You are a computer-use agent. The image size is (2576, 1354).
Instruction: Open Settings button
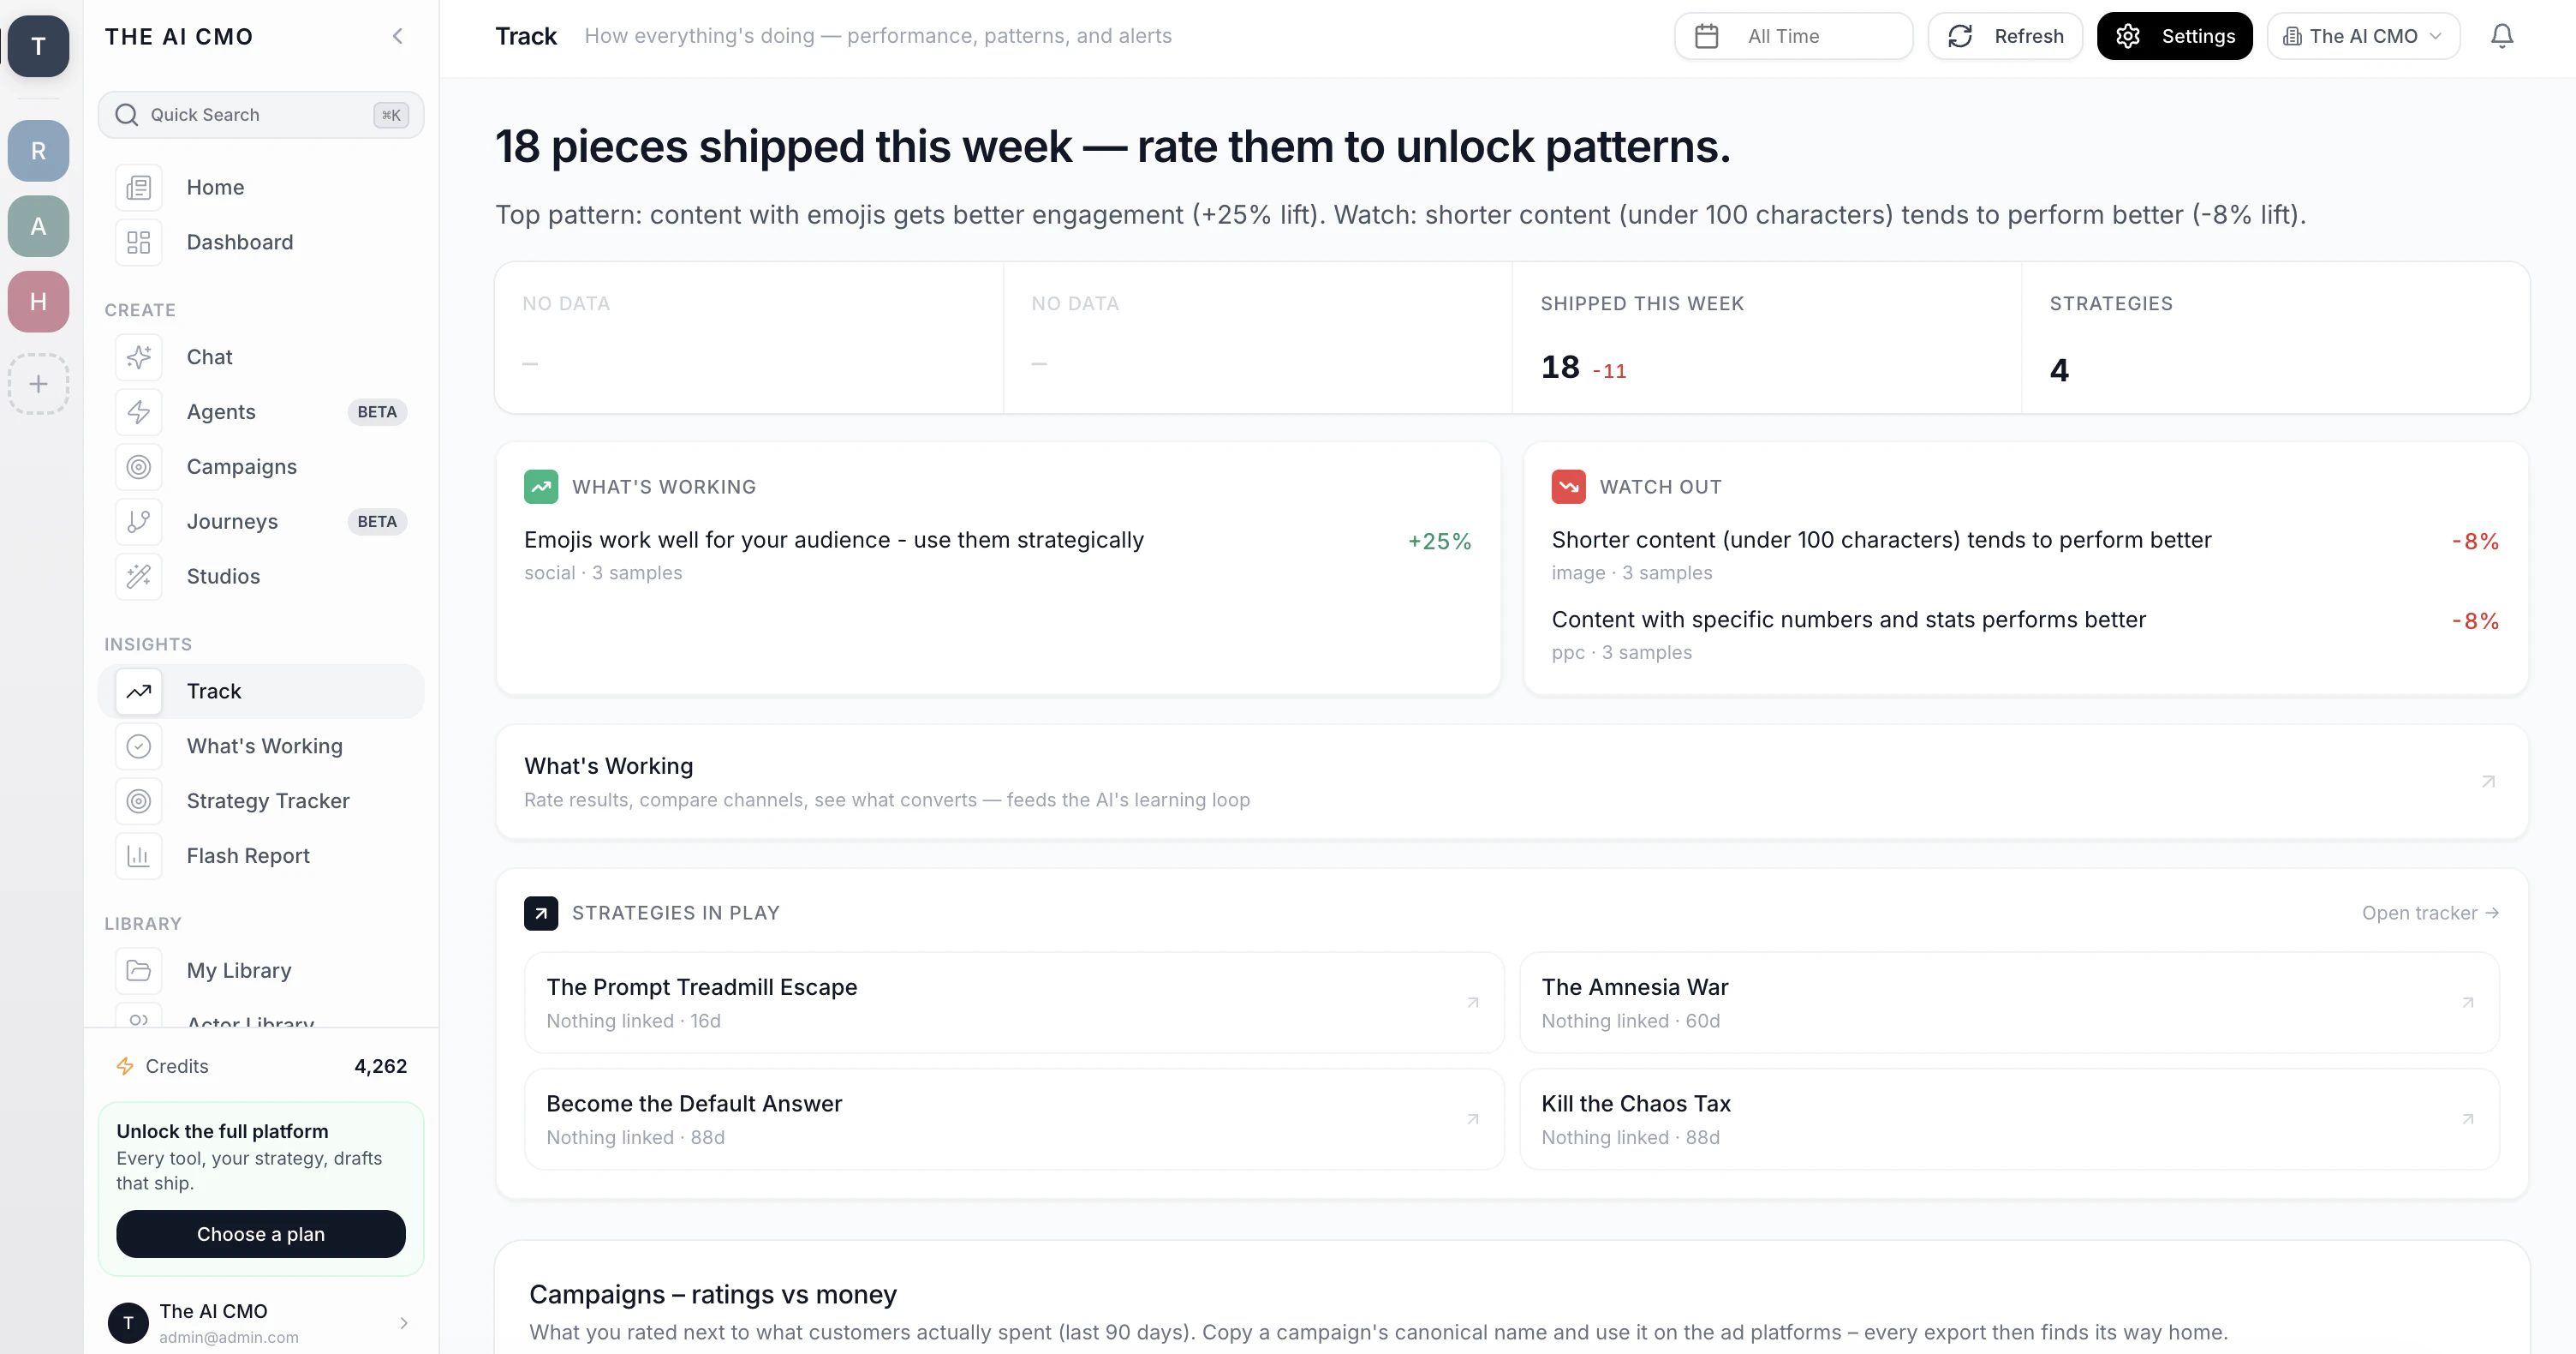pyautogui.click(x=2174, y=36)
